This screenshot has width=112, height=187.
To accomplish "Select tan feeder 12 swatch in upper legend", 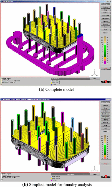I will click(x=105, y=38).
